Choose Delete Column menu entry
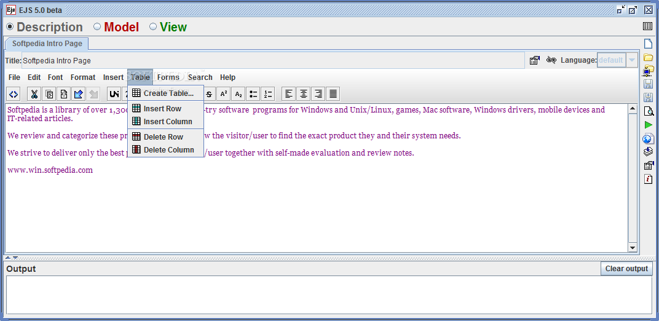The width and height of the screenshot is (659, 321). (165, 149)
